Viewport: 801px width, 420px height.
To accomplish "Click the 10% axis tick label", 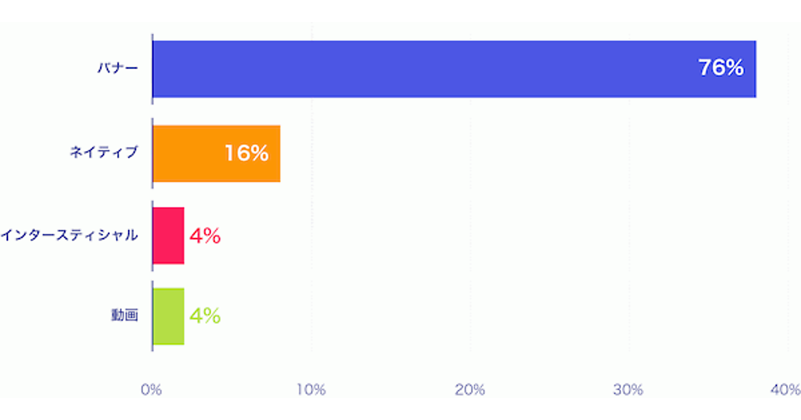I will [310, 390].
